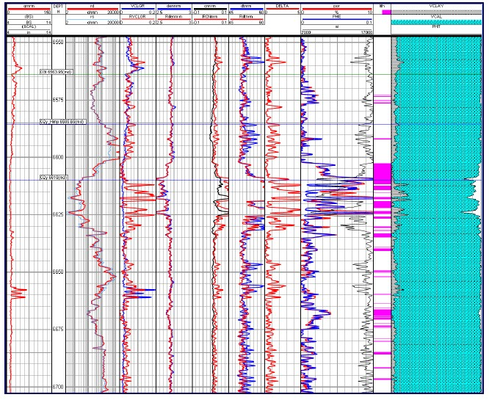Select the cyan VCAL pattern swatch

pyautogui.click(x=438, y=22)
